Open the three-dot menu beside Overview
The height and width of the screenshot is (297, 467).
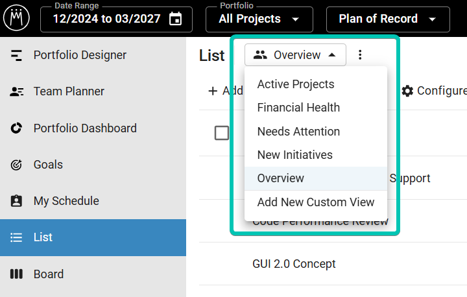click(361, 55)
